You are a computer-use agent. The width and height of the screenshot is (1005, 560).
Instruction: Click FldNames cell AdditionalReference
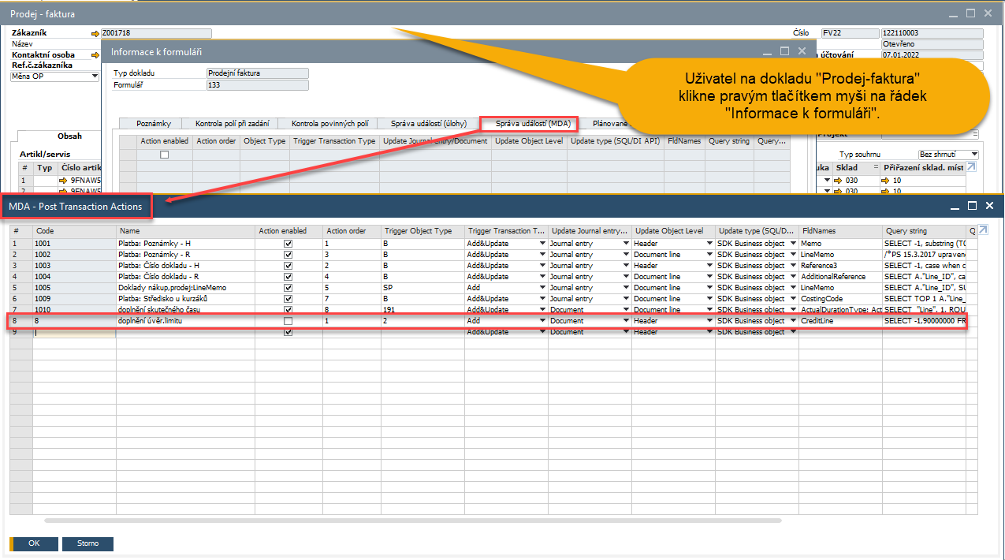pos(840,277)
